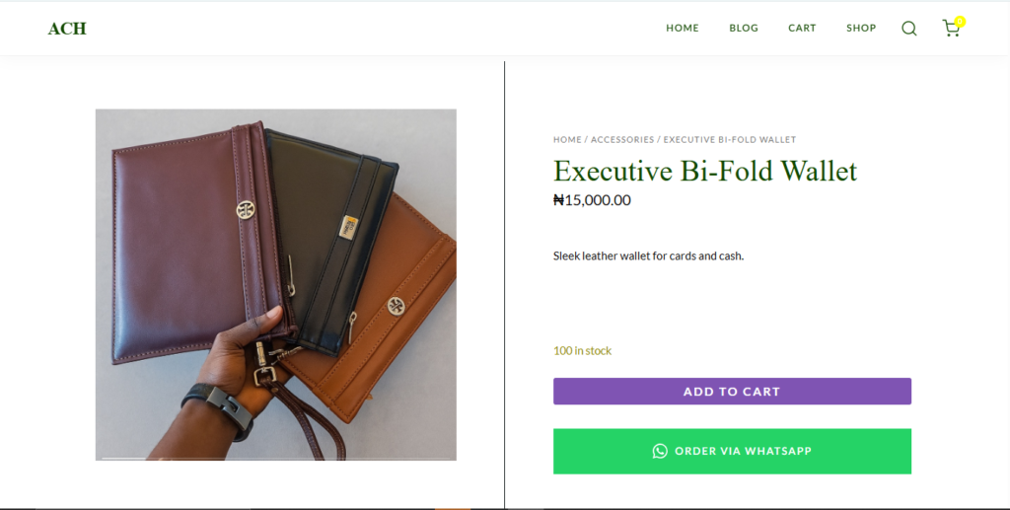Click the ACH site logo
This screenshot has height=510, width=1010.
[67, 29]
